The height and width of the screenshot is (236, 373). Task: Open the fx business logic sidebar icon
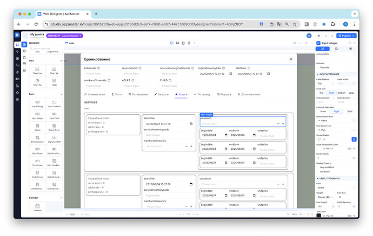point(17,65)
